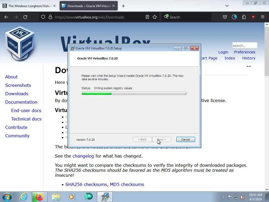This screenshot has height=202, width=269.
Task: Reload the current page
Action: pyautogui.click(x=25, y=17)
